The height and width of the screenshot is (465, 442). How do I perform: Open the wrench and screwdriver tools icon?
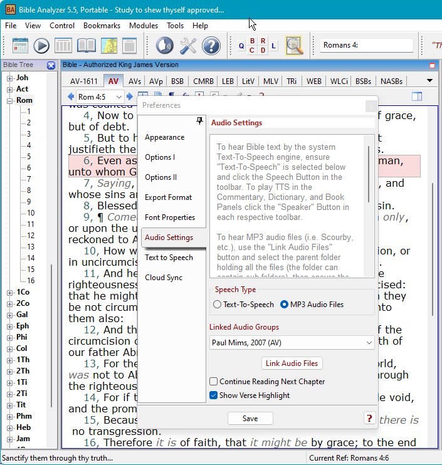click(x=188, y=46)
